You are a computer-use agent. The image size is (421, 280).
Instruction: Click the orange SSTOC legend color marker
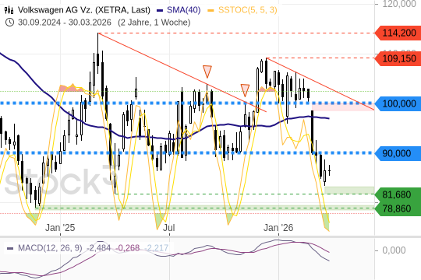tap(211, 11)
